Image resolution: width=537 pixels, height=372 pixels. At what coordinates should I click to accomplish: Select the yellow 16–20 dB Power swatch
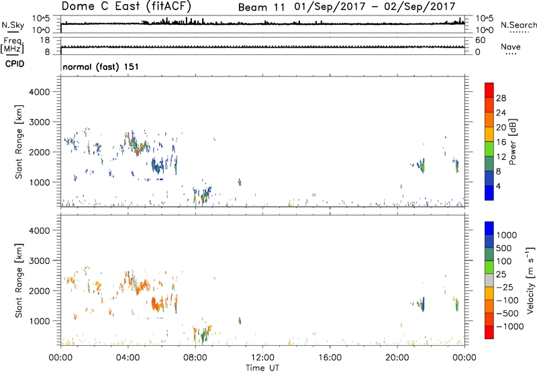point(489,134)
